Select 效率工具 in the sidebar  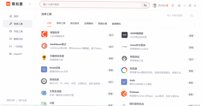[18, 24]
